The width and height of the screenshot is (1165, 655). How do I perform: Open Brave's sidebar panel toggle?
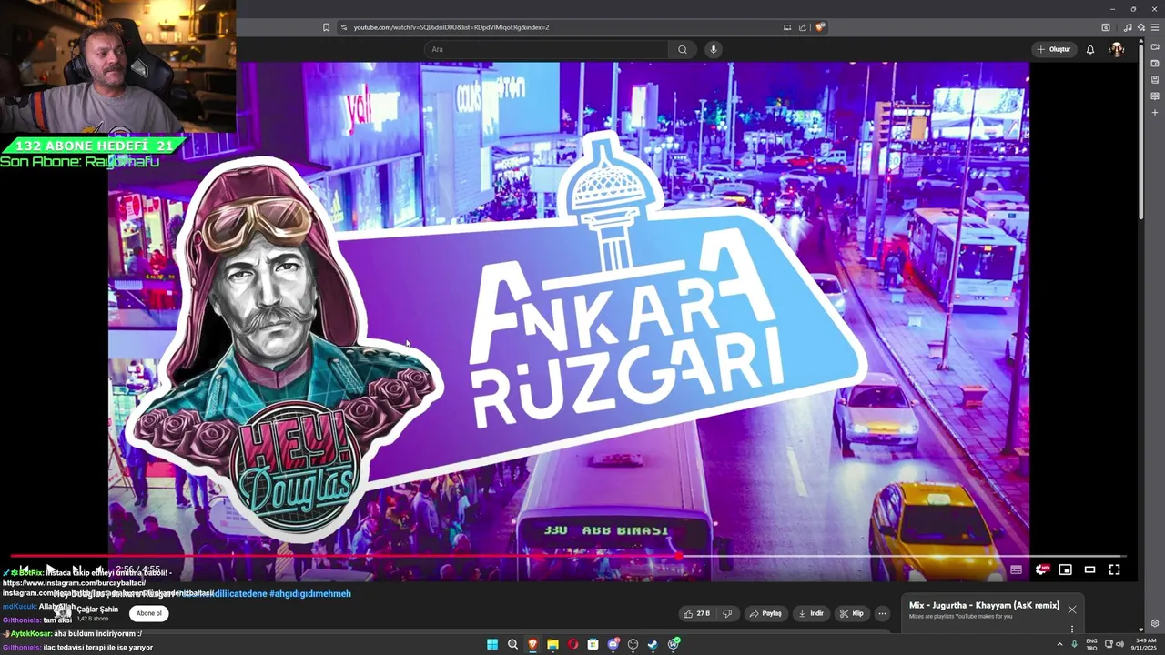click(x=1105, y=27)
